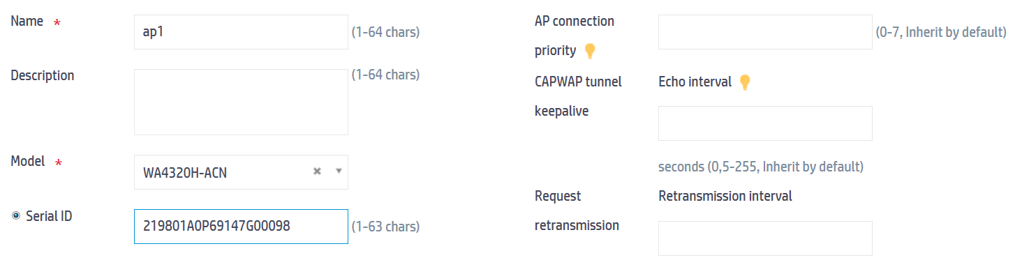Select the Serial ID radio button

point(16,216)
